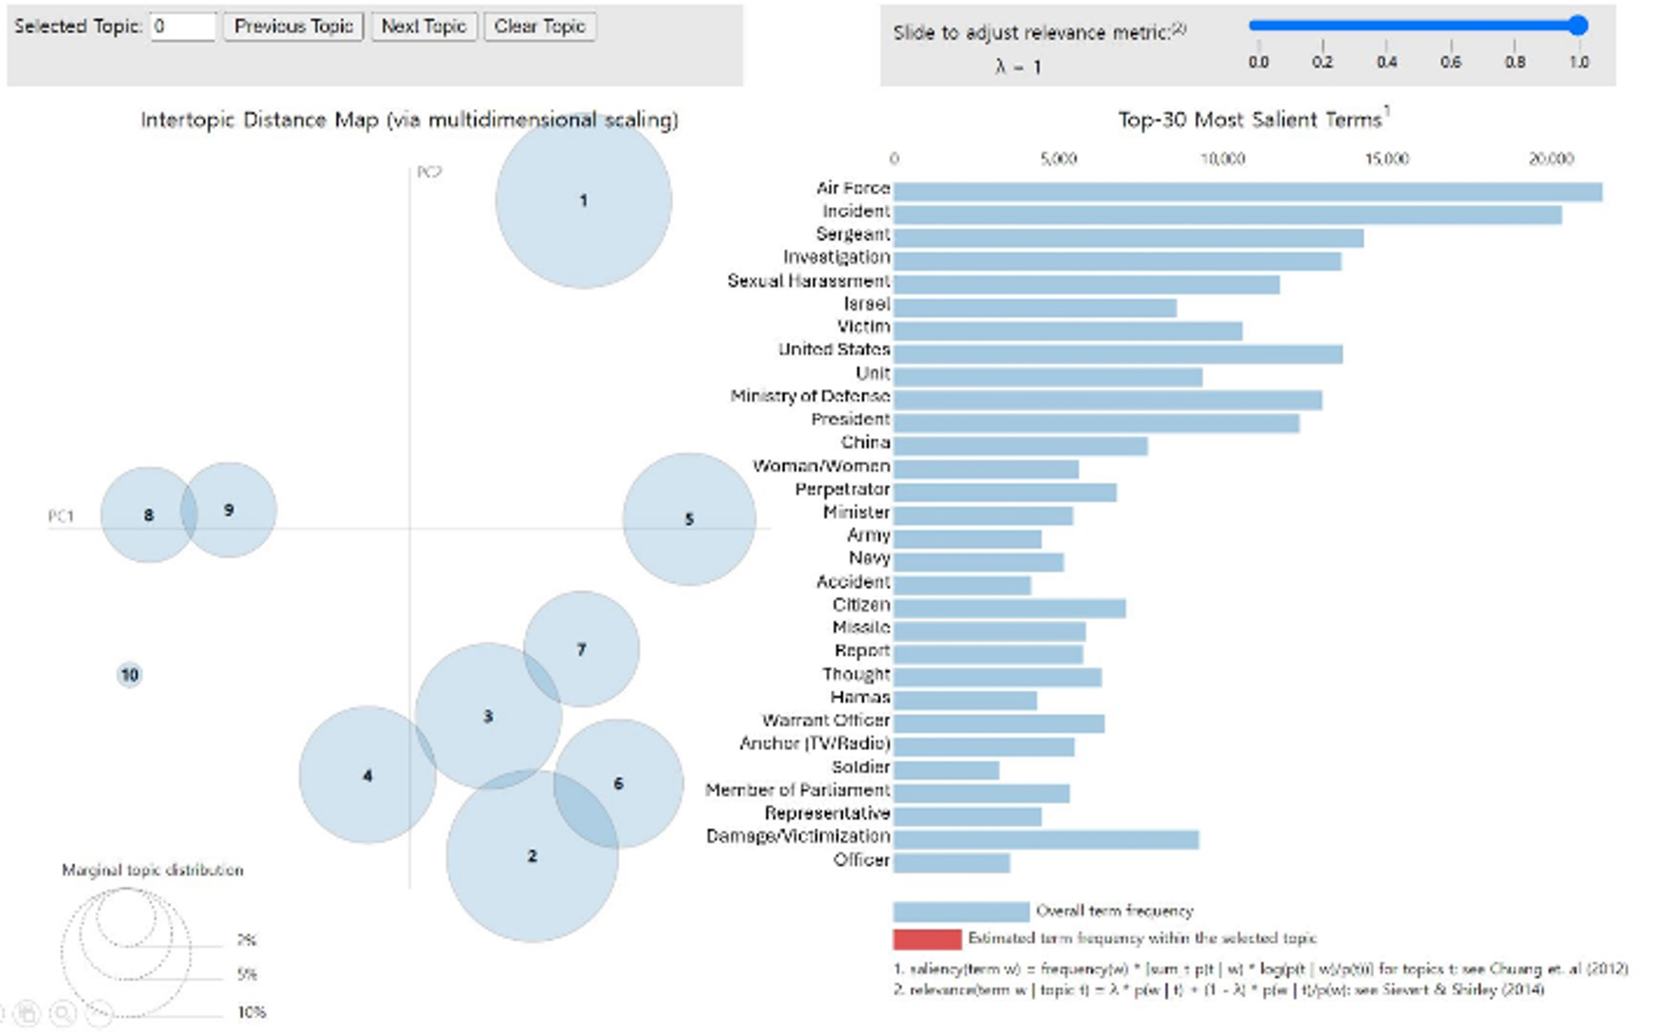
Task: Click the faint magnifier zoom icon
Action: pos(63,1013)
